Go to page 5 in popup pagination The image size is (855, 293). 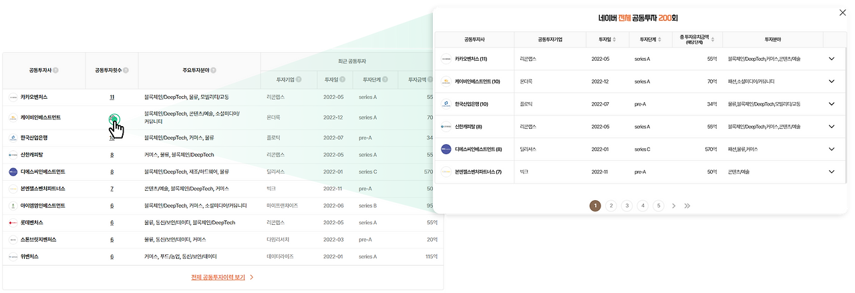(x=659, y=206)
